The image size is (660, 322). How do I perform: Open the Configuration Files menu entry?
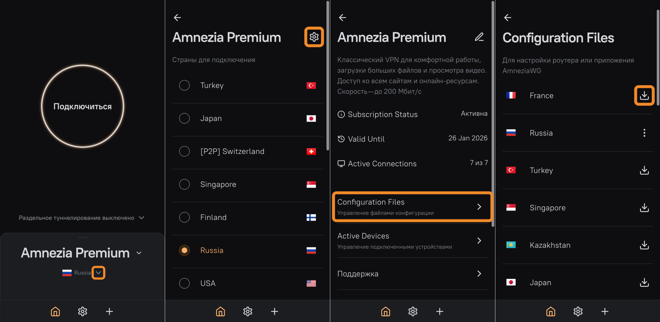click(x=412, y=207)
